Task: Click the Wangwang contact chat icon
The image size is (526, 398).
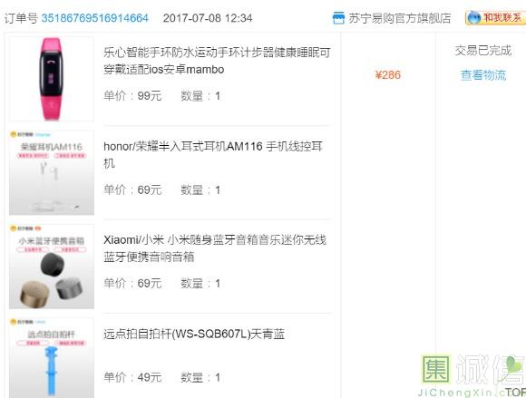Action: 474,18
